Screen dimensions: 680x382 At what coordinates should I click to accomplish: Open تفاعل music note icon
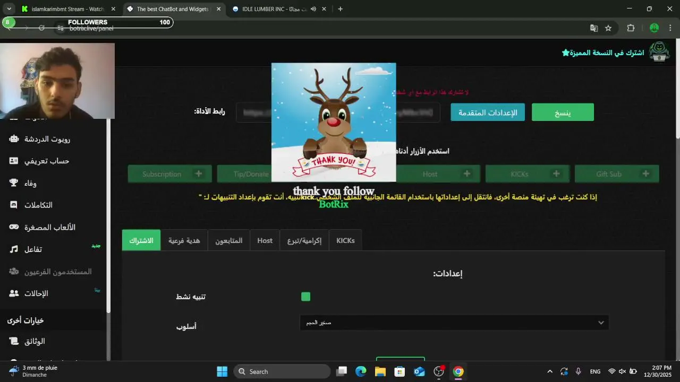click(14, 249)
